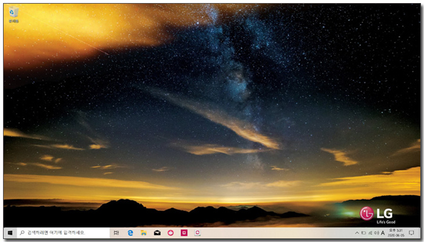This screenshot has width=424, height=242.
Task: Click the LG Life's Good logo on wallpaper
Action: (377, 215)
